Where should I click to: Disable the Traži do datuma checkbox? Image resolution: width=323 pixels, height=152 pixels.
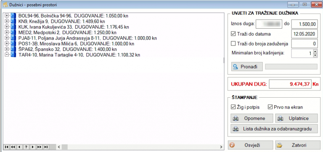click(233, 34)
